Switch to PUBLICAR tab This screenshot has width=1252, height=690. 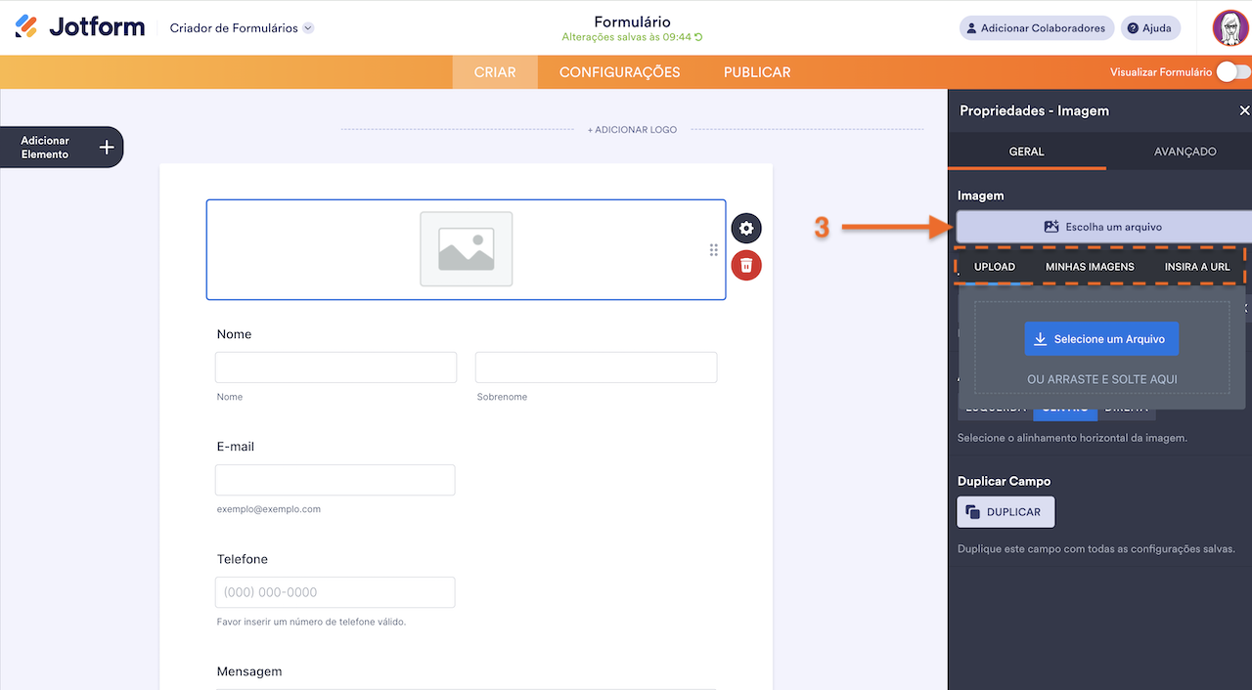[x=757, y=72]
